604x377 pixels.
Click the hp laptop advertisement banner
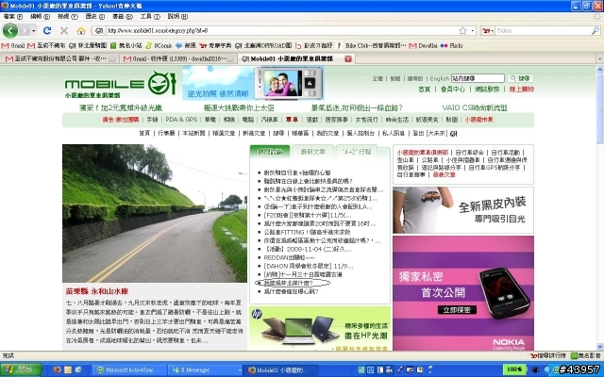(320, 328)
